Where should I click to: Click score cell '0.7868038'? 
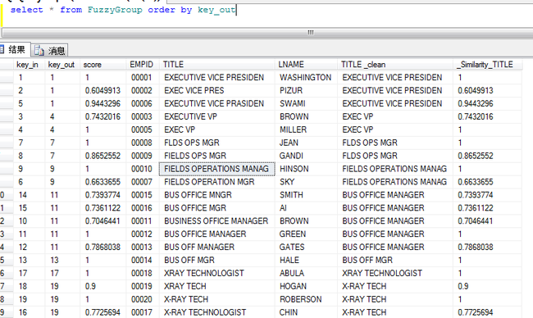pos(102,247)
